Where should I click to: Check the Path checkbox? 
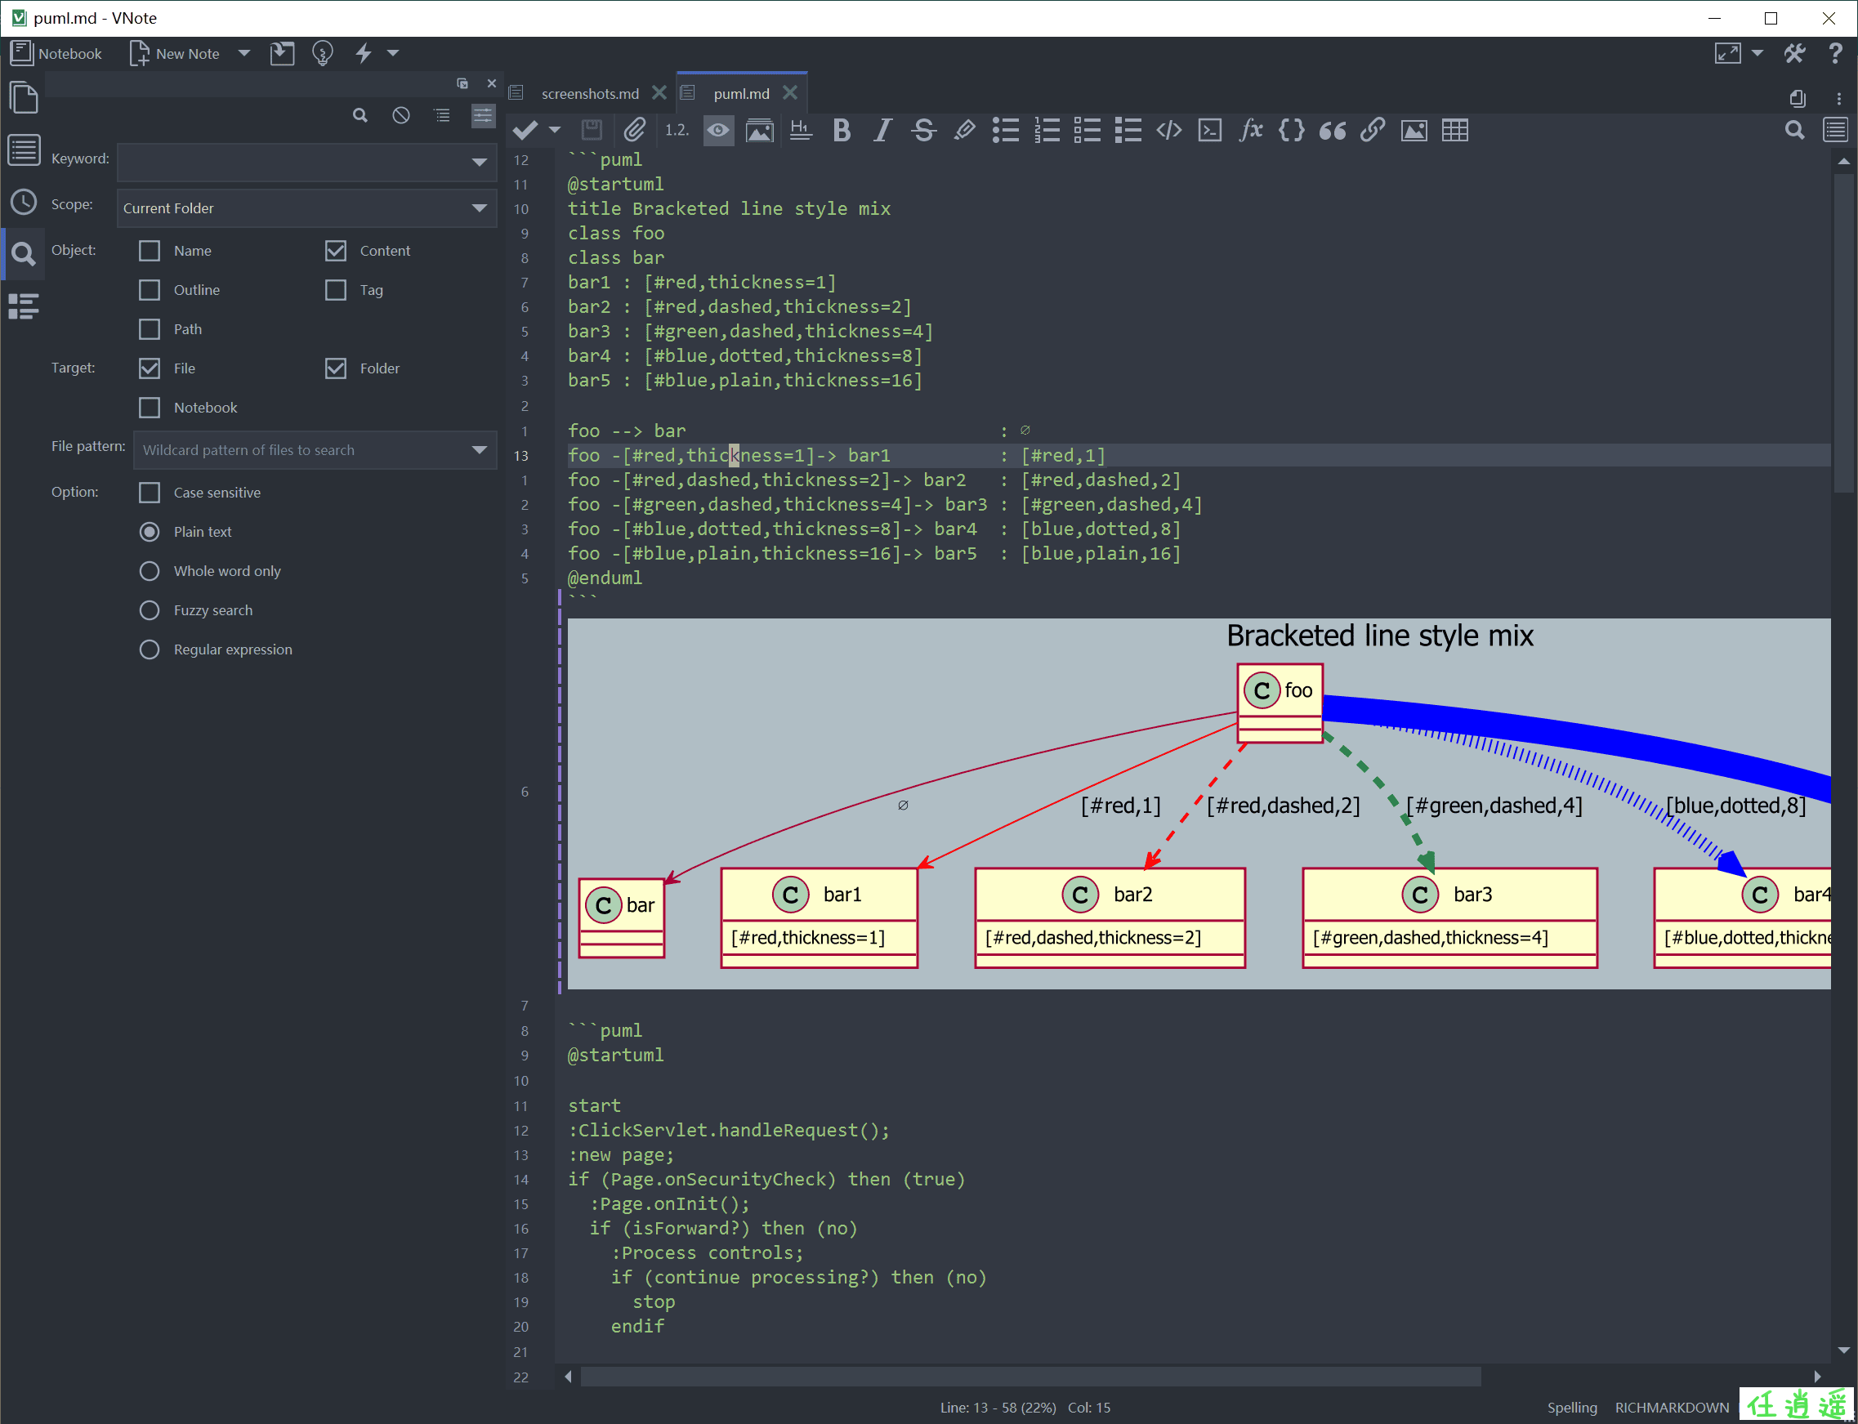(x=150, y=329)
